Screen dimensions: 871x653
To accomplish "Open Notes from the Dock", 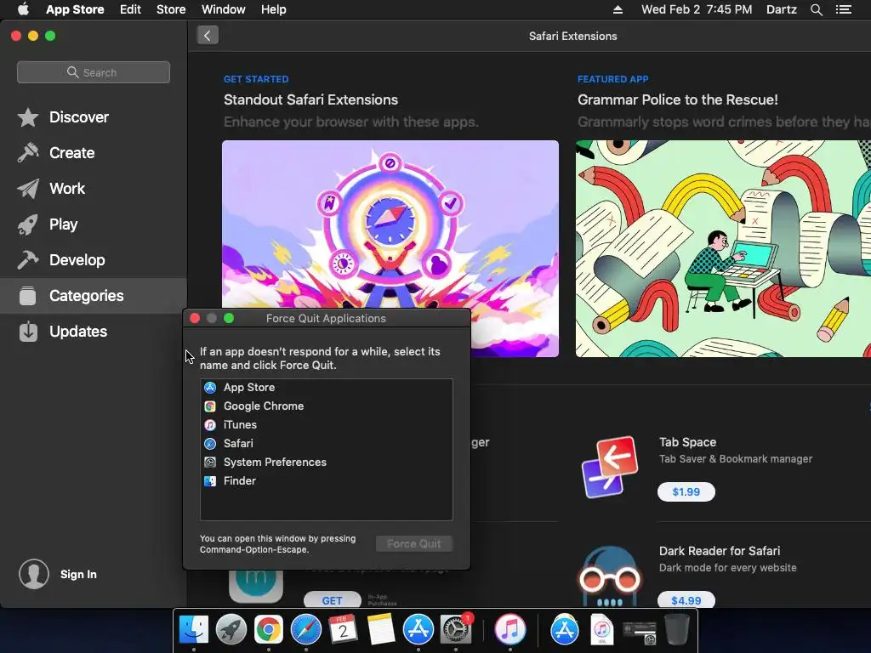I will coord(381,630).
